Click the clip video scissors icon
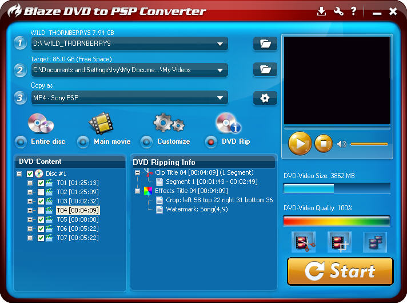Screen dimensions: 407x303 pyautogui.click(x=303, y=242)
